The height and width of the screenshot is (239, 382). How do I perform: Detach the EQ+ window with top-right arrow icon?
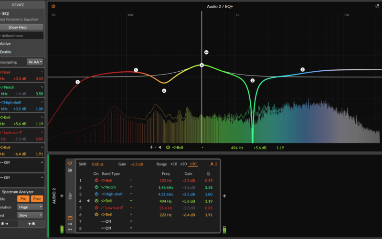pos(377,6)
